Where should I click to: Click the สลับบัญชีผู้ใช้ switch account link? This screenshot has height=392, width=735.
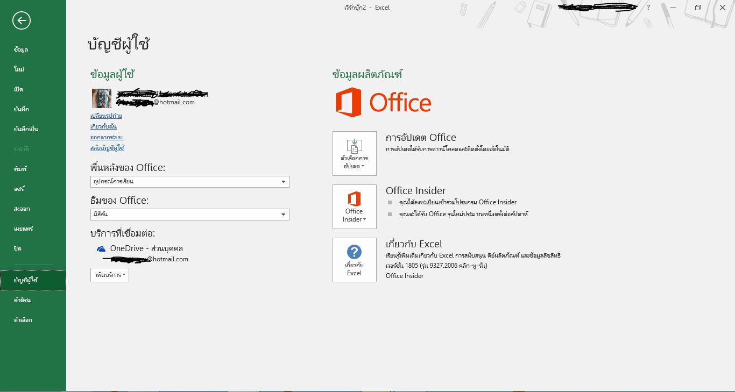pyautogui.click(x=107, y=148)
